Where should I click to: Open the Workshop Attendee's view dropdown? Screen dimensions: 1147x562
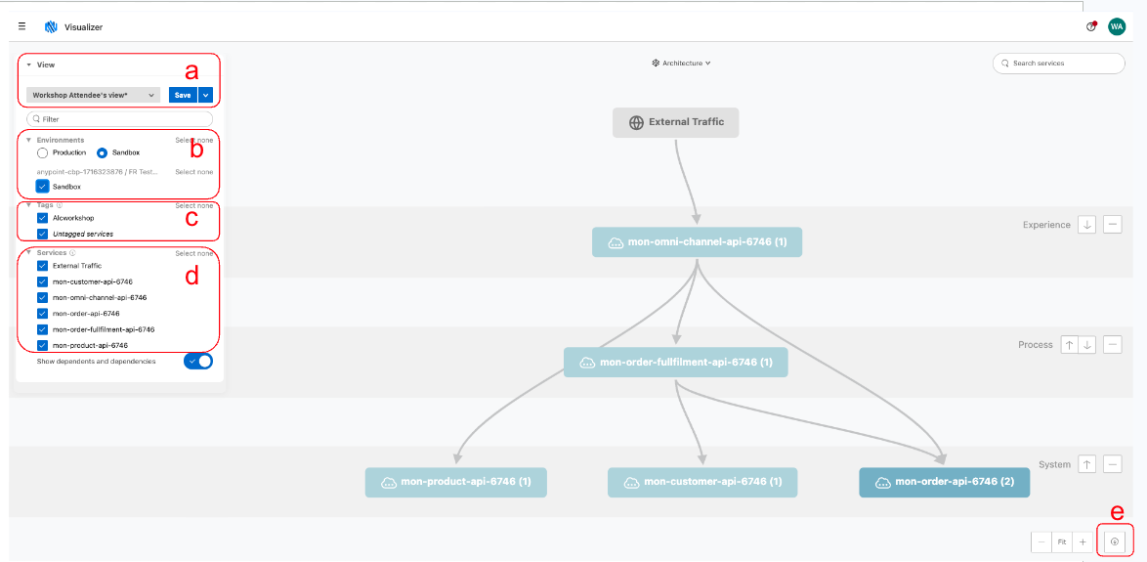coord(93,95)
